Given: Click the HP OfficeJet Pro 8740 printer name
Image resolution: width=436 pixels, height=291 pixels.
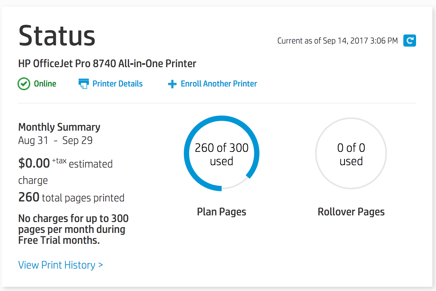Looking at the screenshot, I should tap(107, 64).
